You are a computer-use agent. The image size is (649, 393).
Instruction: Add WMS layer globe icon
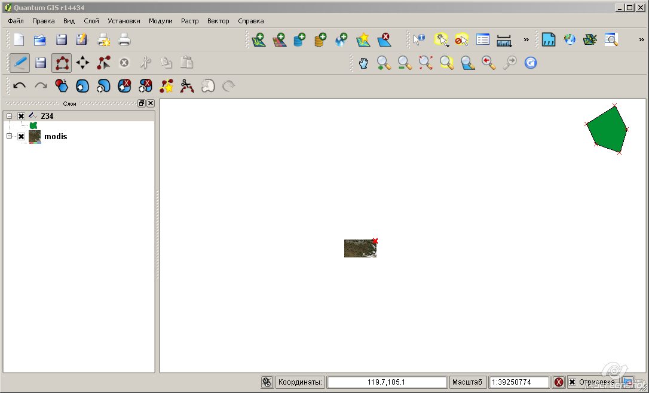(x=341, y=39)
